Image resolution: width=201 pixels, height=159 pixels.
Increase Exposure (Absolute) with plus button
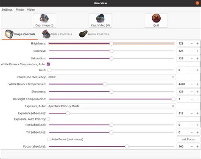click(x=197, y=113)
